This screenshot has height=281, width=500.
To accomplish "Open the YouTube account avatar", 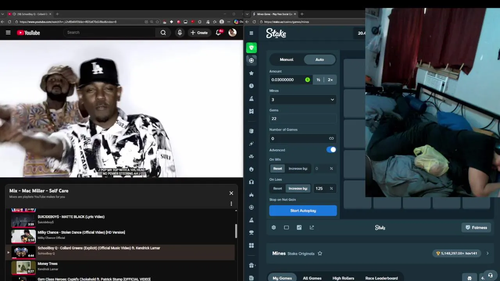I will pos(232,33).
